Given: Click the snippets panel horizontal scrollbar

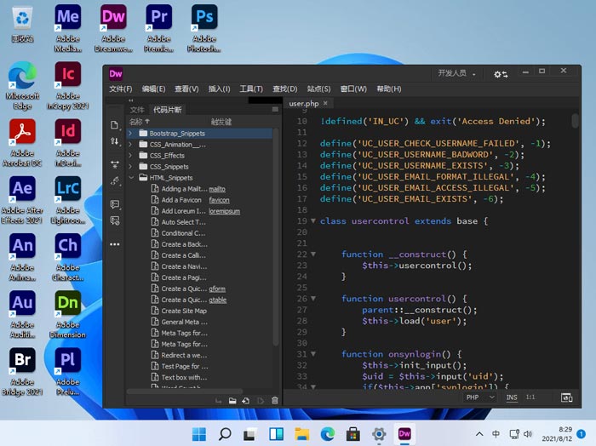Looking at the screenshot, I should [x=185, y=391].
